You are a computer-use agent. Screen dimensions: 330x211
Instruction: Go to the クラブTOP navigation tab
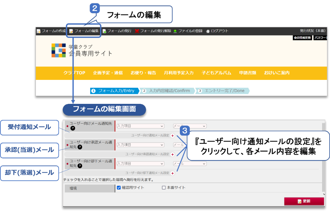point(74,73)
